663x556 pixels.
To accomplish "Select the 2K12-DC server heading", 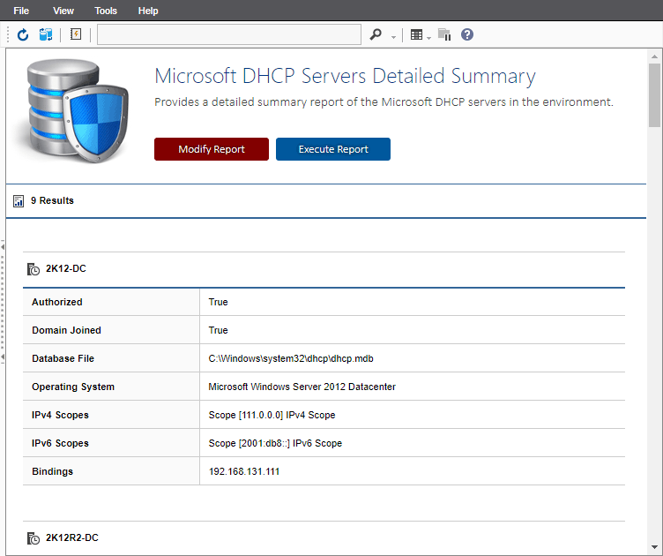I will click(x=66, y=268).
